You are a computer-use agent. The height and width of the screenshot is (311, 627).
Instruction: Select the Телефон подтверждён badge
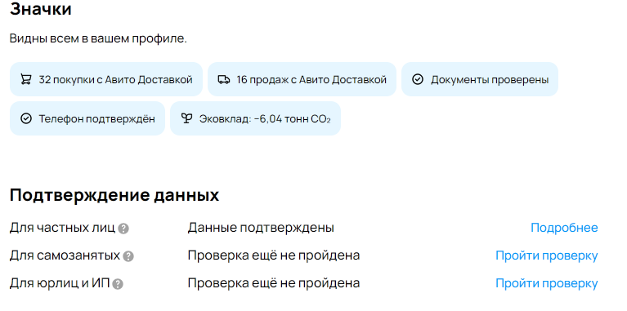pyautogui.click(x=87, y=118)
